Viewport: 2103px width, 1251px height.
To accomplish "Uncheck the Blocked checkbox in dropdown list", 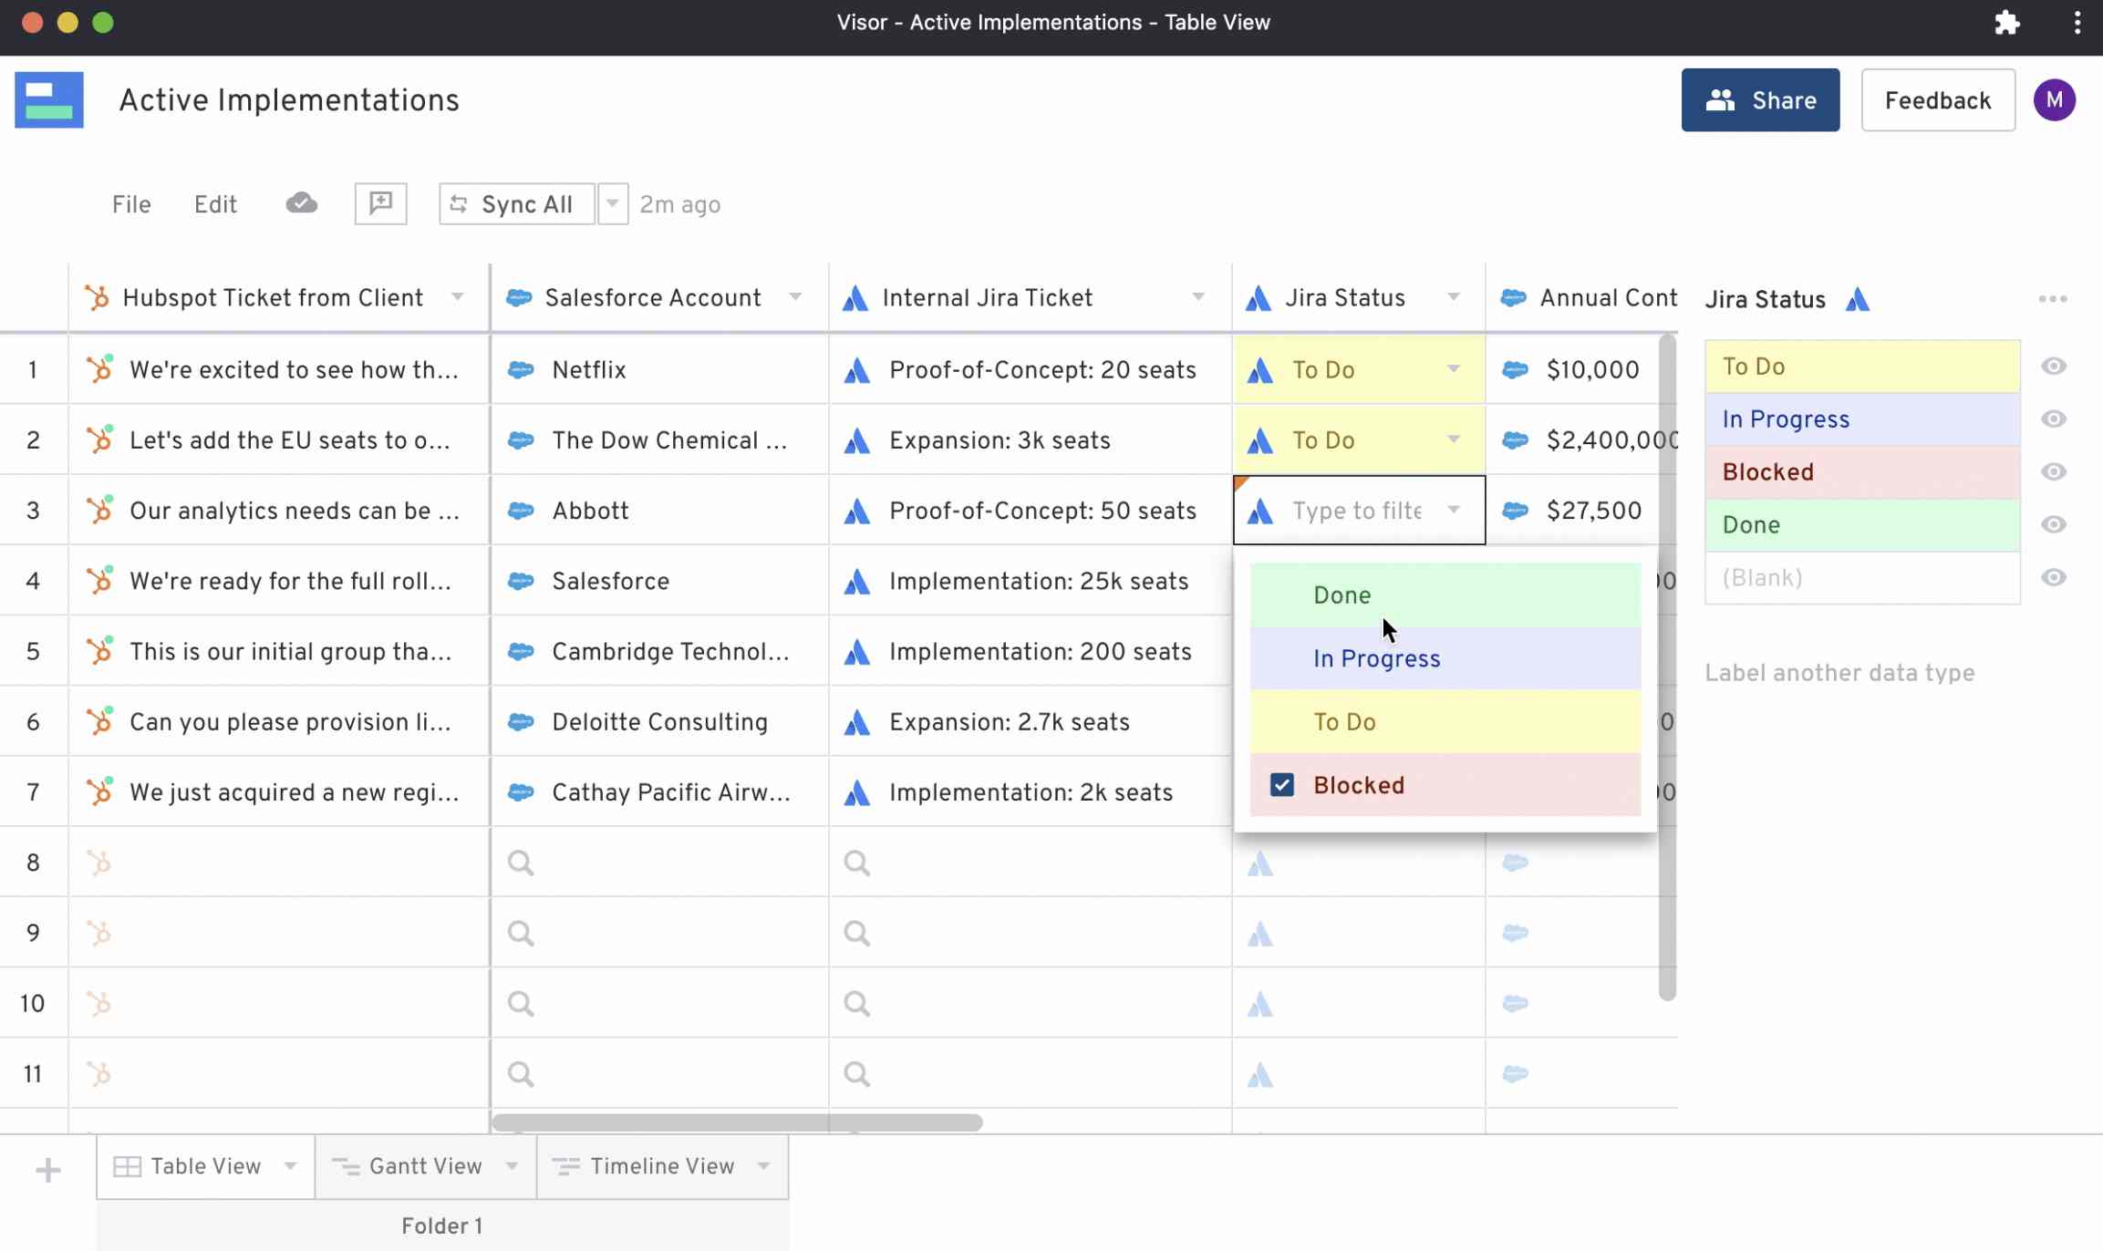I will [x=1281, y=784].
